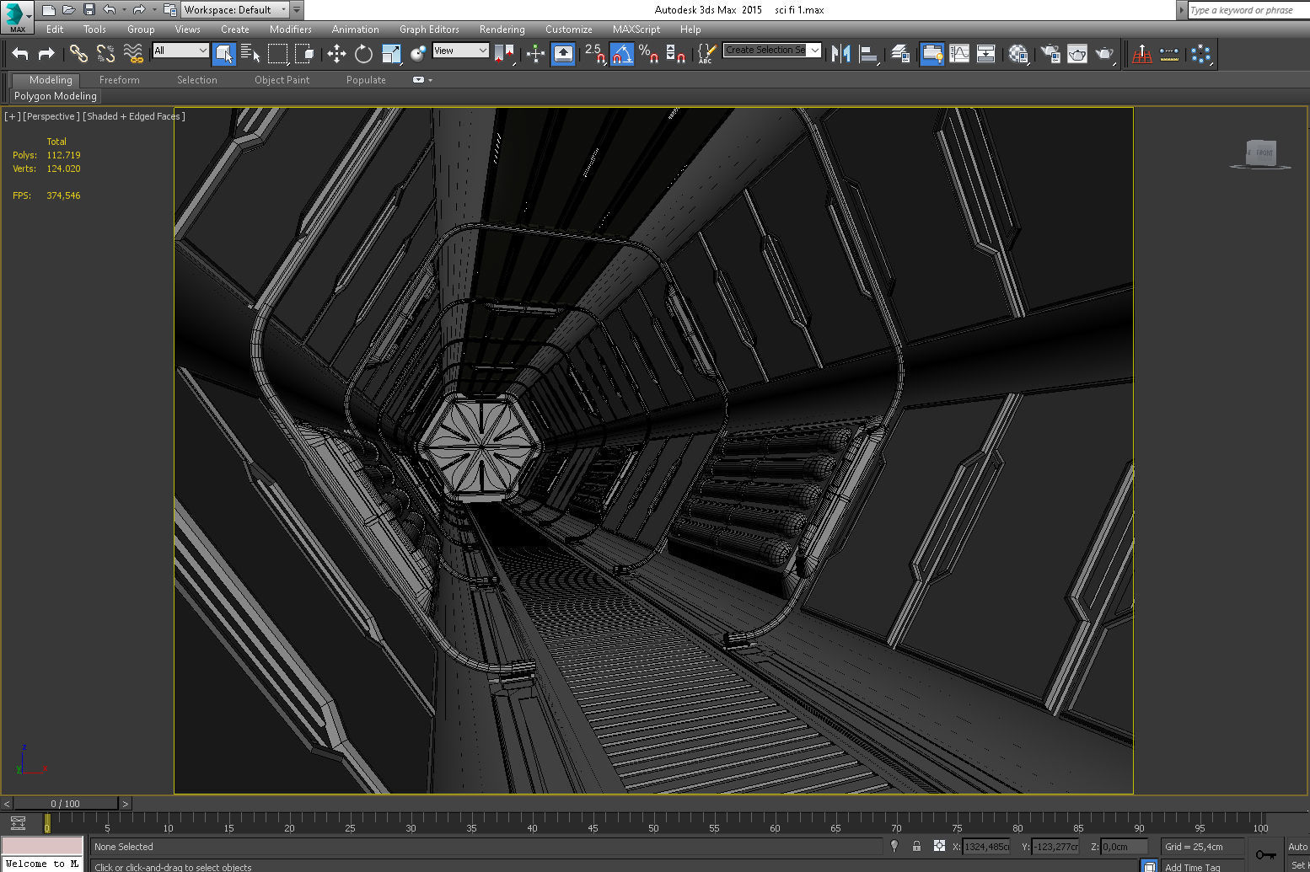The image size is (1310, 872).
Task: Click the Save File floppy icon
Action: click(x=89, y=10)
